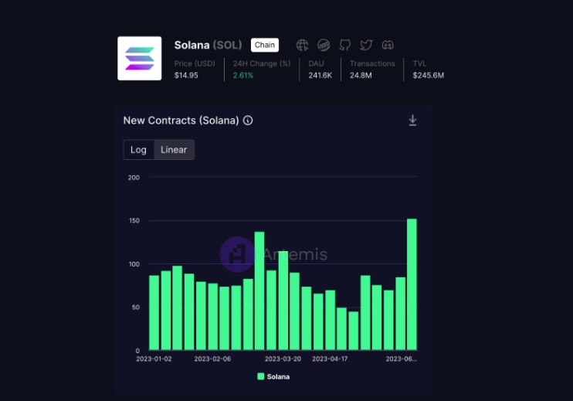Click the info icon beside New Contracts title
The height and width of the screenshot is (401, 573).
tap(248, 121)
